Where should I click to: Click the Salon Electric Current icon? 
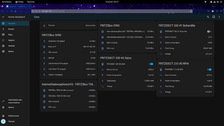click(102, 70)
